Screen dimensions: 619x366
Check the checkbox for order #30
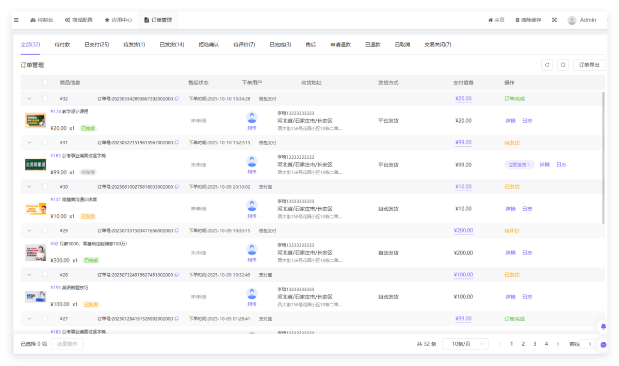click(45, 187)
